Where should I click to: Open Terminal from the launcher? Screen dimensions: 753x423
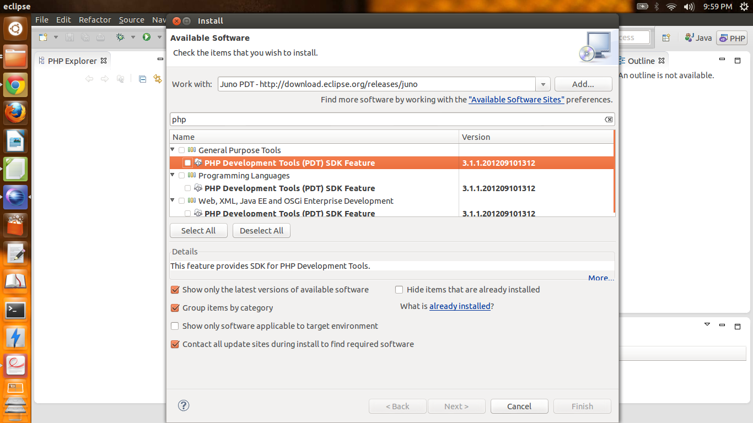click(15, 310)
